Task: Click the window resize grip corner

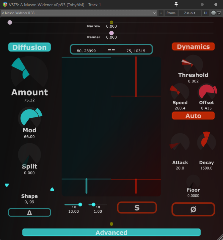Action: [221, 237]
